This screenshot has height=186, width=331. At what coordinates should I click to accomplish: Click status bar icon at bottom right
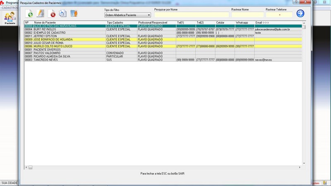(x=325, y=183)
